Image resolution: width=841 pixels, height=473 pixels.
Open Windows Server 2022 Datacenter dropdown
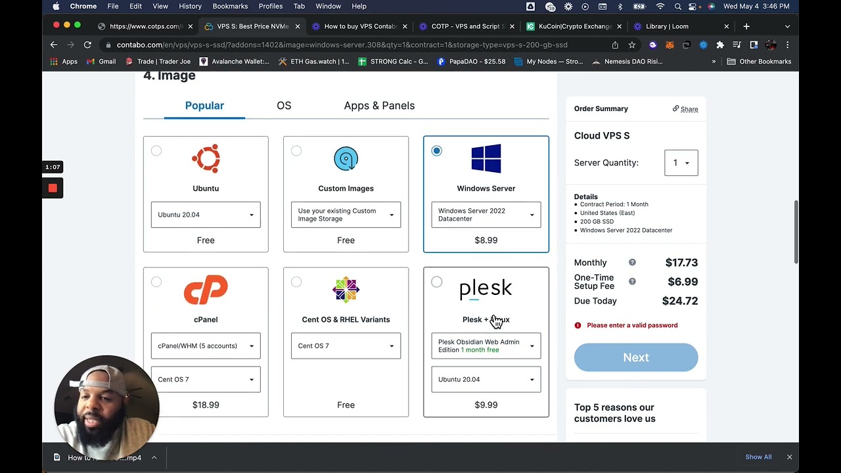pos(486,215)
